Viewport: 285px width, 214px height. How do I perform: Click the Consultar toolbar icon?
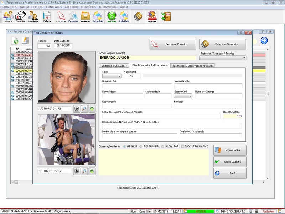tap(20, 16)
